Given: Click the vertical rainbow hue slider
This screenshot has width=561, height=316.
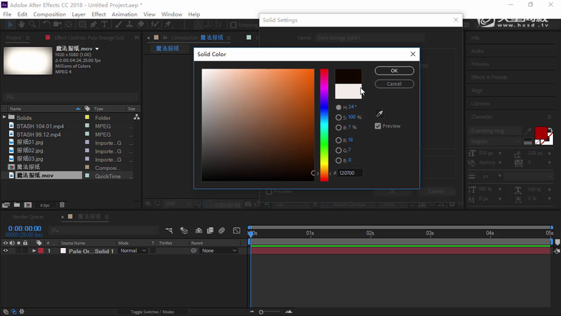Looking at the screenshot, I should tap(324, 124).
